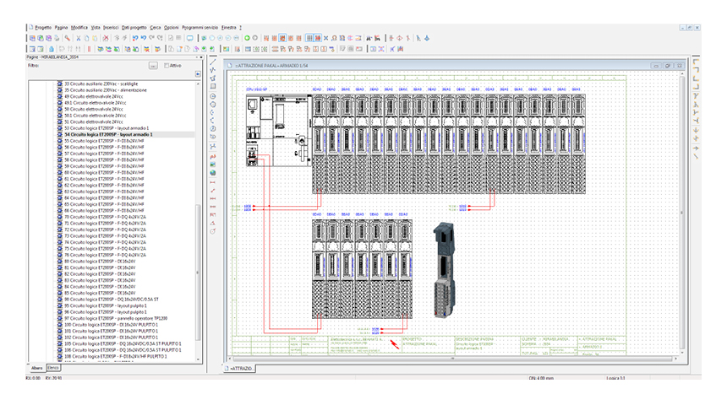Close the Pagine navigator panel
Image resolution: width=727 pixels, height=405 pixels.
pos(201,57)
